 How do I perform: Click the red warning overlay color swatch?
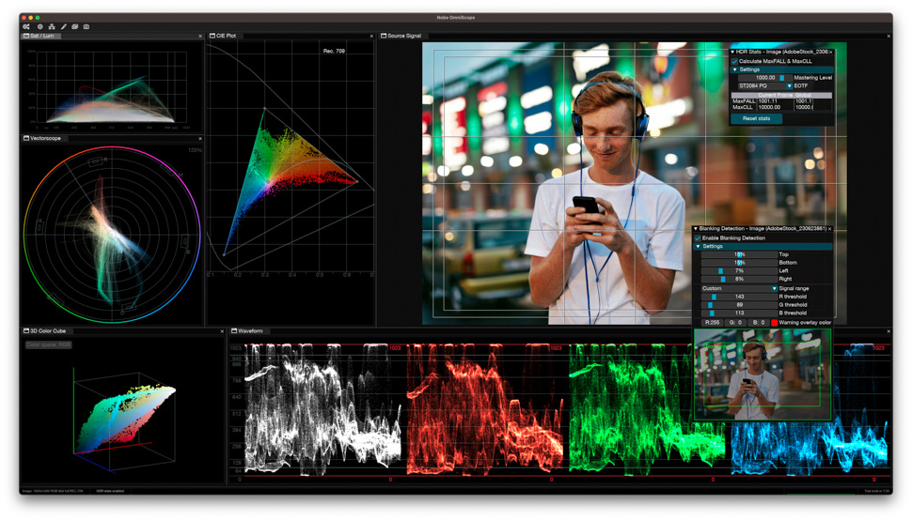click(774, 322)
